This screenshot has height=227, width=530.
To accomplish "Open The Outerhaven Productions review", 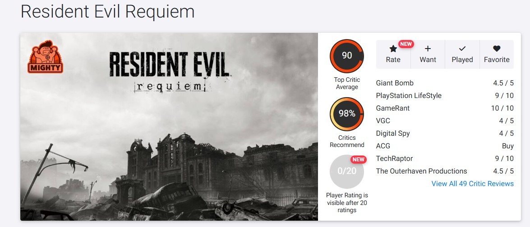I will (x=445, y=171).
